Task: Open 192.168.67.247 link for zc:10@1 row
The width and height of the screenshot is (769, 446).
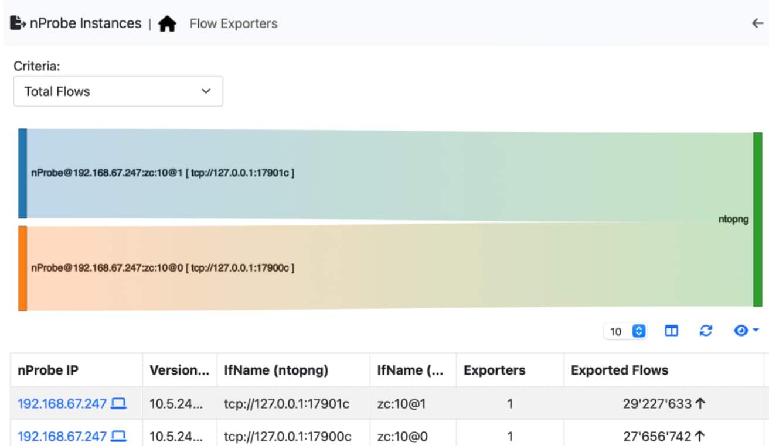Action: 62,403
